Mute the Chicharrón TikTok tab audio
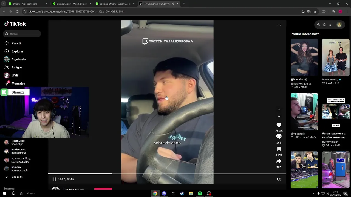The width and height of the screenshot is (351, 197). [x=173, y=4]
